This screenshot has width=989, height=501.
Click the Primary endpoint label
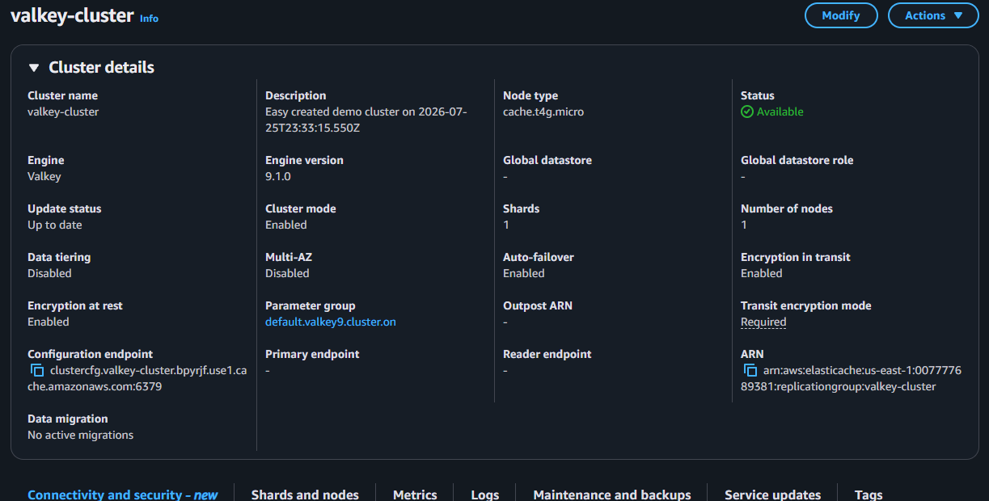[x=312, y=354]
